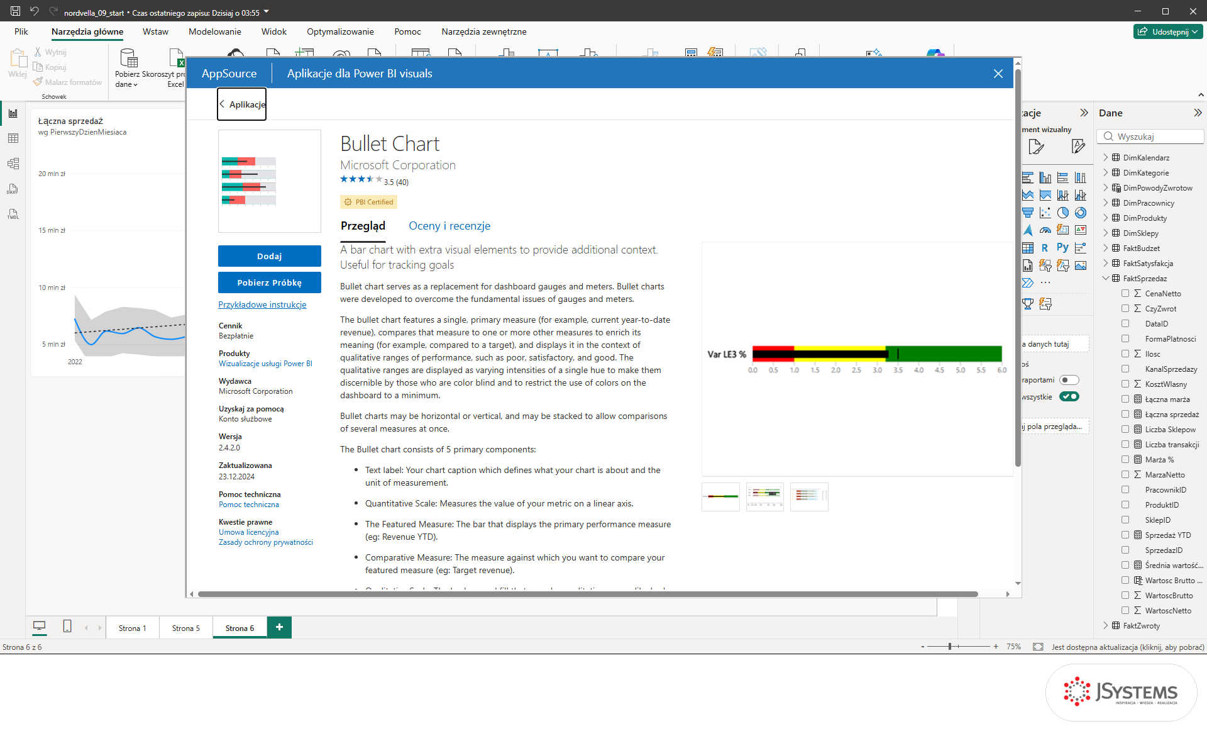Image resolution: width=1207 pixels, height=731 pixels.
Task: Open Przykładowe instrukcje link
Action: (x=262, y=305)
